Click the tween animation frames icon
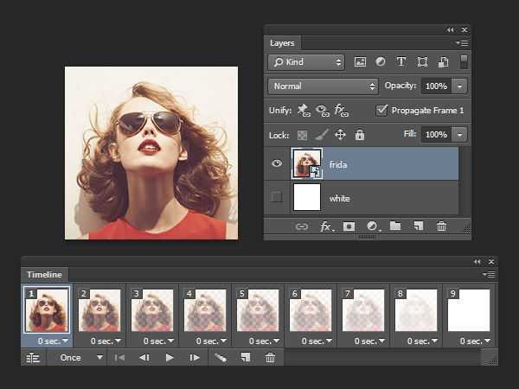The height and width of the screenshot is (389, 519). 221,357
